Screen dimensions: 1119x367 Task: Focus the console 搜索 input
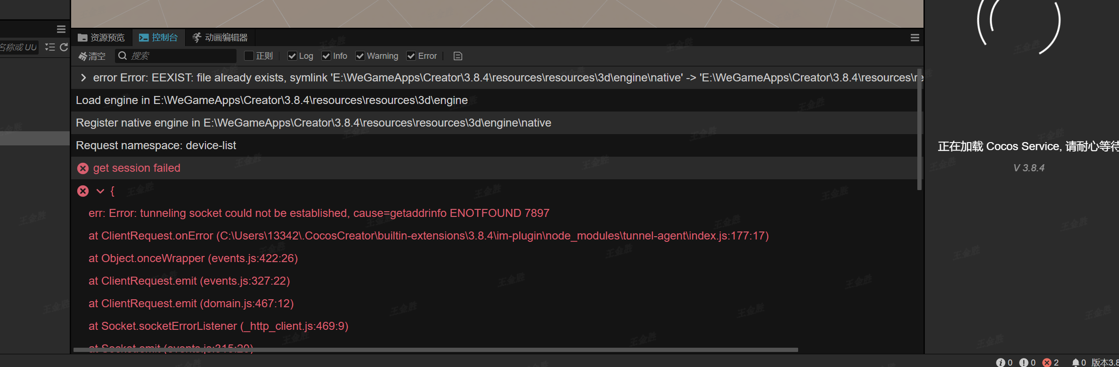(176, 56)
